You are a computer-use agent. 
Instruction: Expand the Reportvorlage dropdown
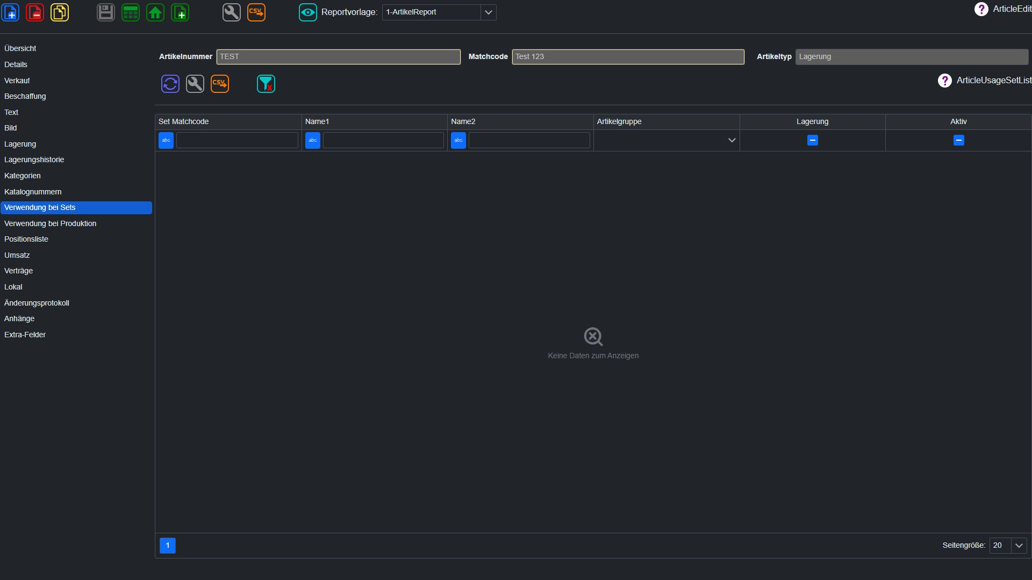pos(488,12)
